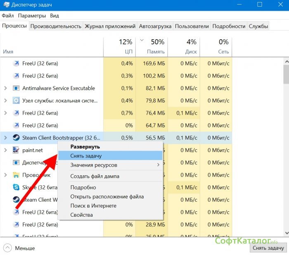Sort by the Сеть column header
The image size is (289, 258).
coord(216,47)
